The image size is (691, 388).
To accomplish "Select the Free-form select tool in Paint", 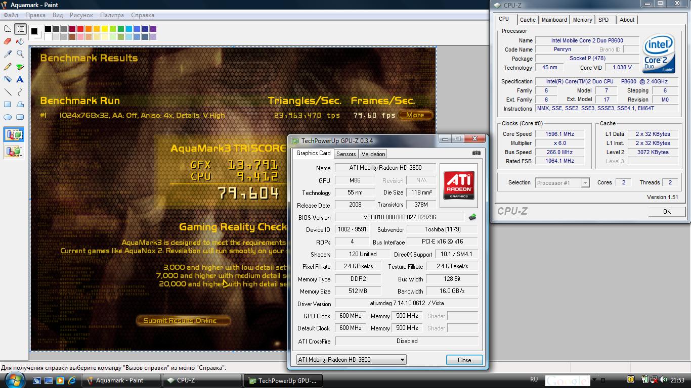I will click(x=8, y=29).
